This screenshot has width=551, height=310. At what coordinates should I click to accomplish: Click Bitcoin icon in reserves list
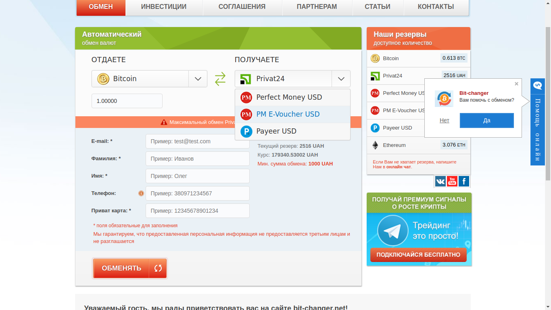pos(375,59)
